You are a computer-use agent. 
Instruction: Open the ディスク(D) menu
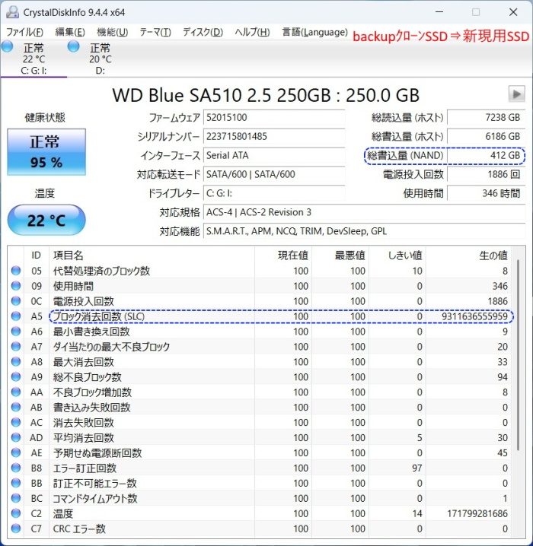click(203, 32)
